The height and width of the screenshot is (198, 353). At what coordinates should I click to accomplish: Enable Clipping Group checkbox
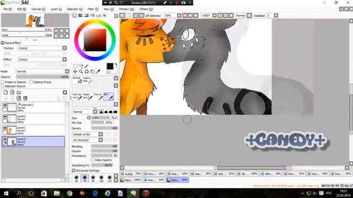click(31, 82)
